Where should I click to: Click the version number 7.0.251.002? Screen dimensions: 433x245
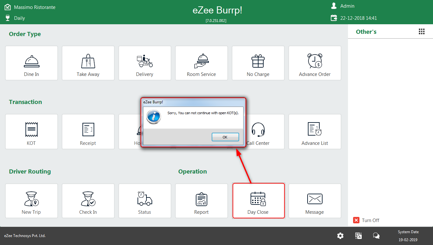pyautogui.click(x=216, y=20)
